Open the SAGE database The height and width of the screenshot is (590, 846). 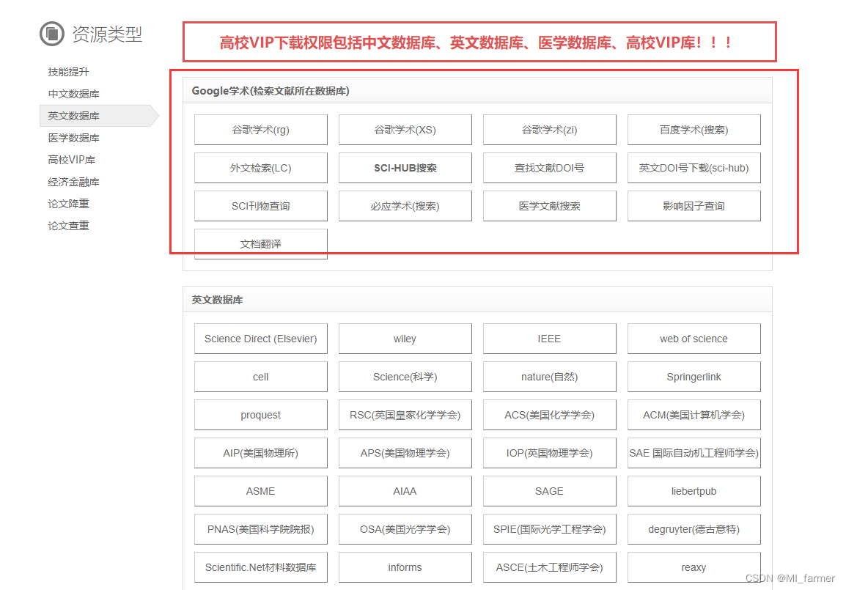pyautogui.click(x=549, y=491)
